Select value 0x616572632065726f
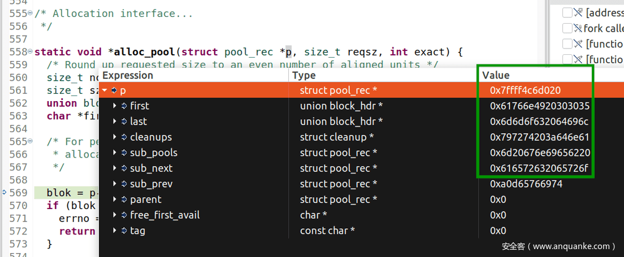 (x=539, y=168)
